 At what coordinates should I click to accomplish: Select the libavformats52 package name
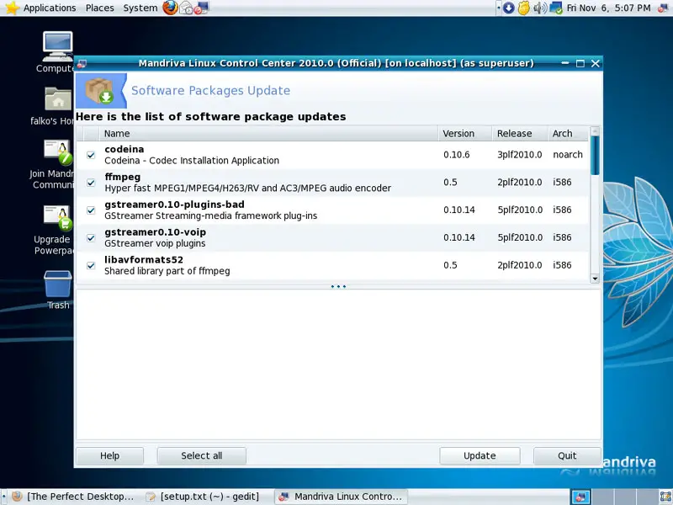coord(144,260)
